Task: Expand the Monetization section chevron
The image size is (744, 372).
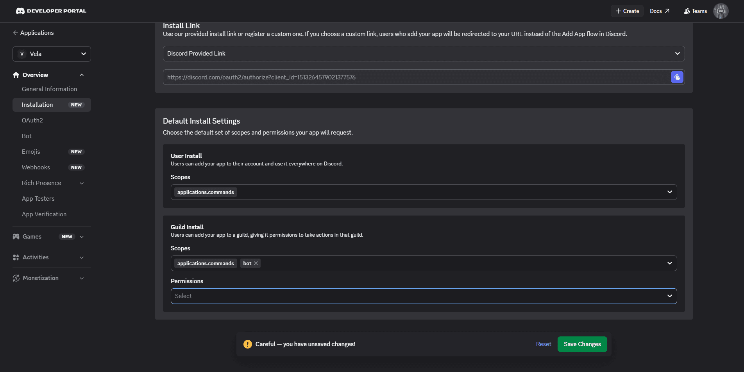Action: click(x=82, y=278)
